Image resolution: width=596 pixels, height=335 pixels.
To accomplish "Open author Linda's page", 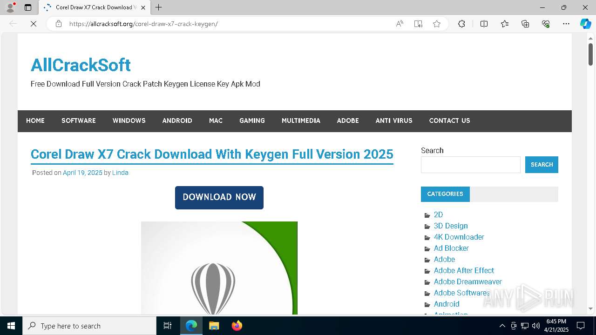I will coord(120,173).
